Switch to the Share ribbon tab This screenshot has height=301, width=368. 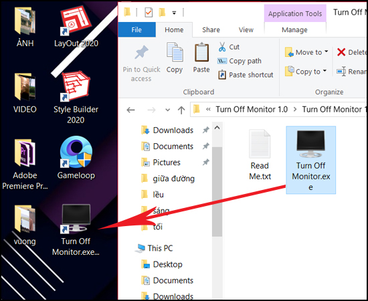211,30
